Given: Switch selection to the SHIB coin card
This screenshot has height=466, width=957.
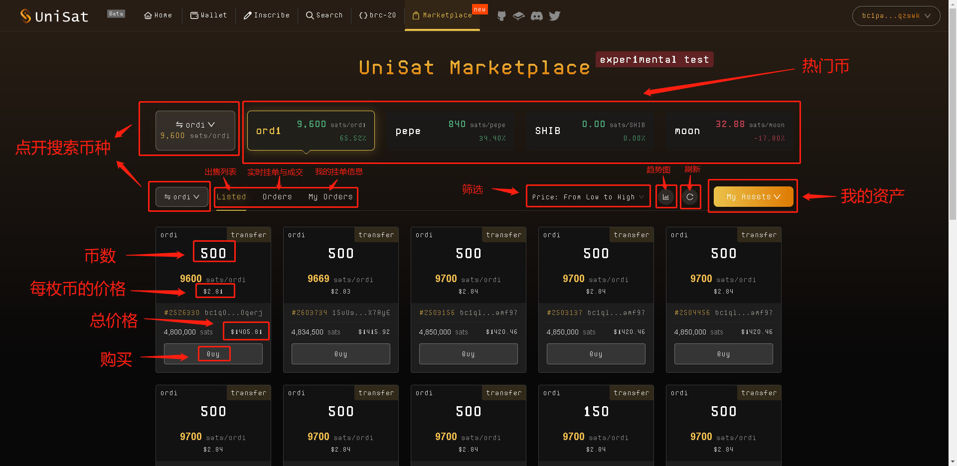Looking at the screenshot, I should click(x=590, y=131).
